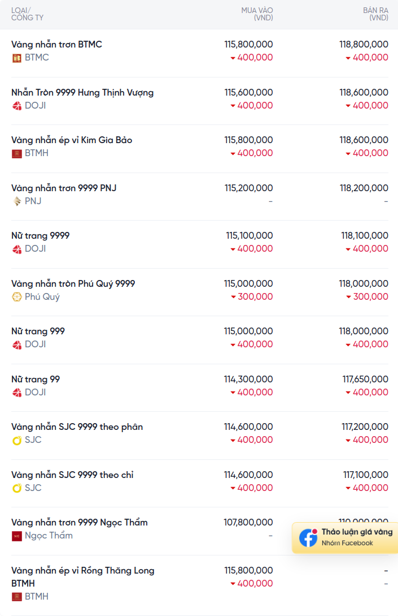Click the SJC logo under Vàng nhẫn SJC 9999 theo phân
398x616 pixels.
pyautogui.click(x=16, y=441)
